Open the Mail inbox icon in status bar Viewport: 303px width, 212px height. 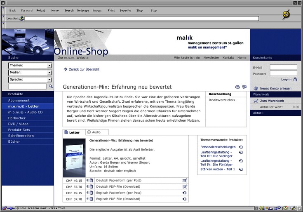point(270,208)
